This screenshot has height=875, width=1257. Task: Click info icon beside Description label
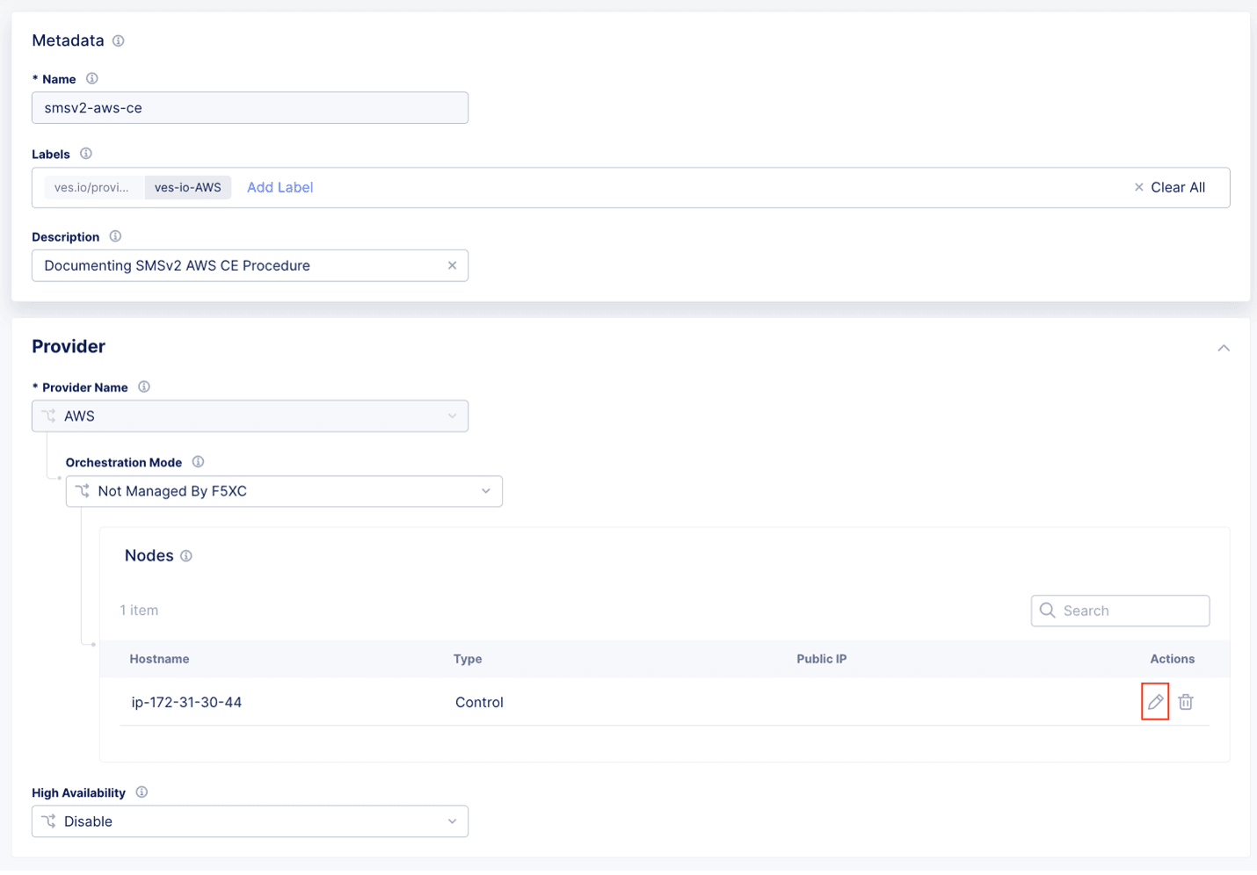click(x=115, y=236)
